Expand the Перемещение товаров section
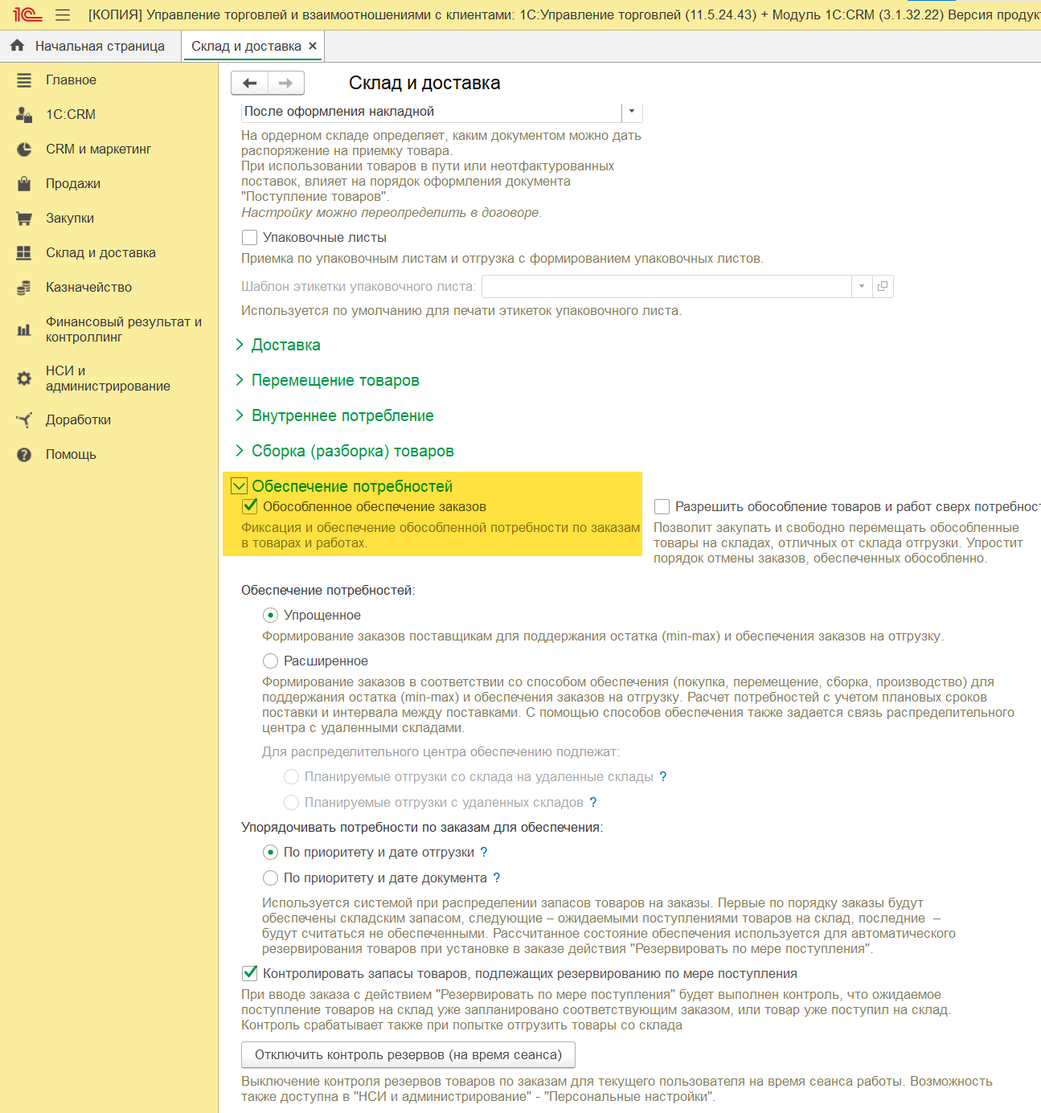This screenshot has height=1113, width=1041. [334, 380]
